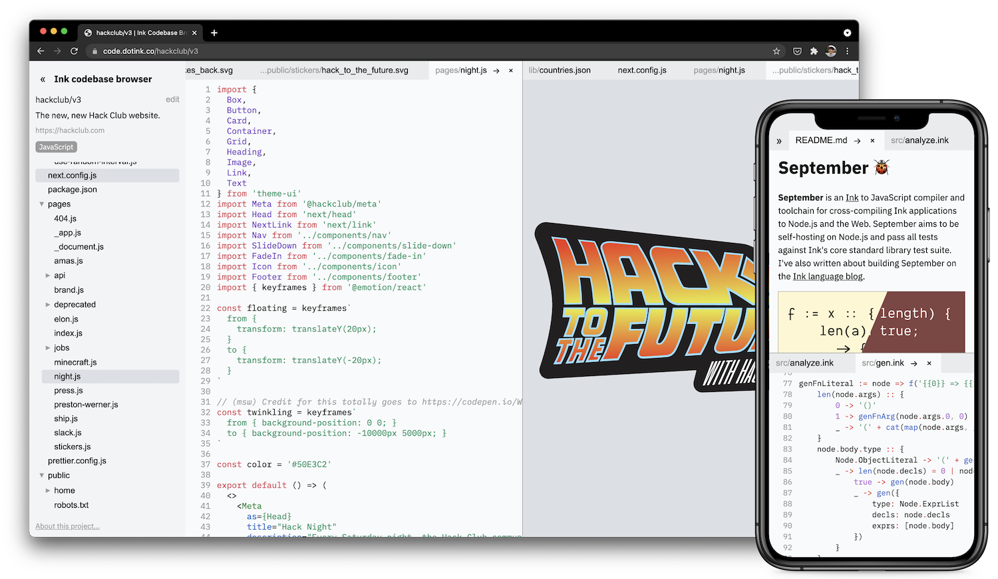This screenshot has height=579, width=998.
Task: Click the JavaScript language tag
Action: (x=56, y=147)
